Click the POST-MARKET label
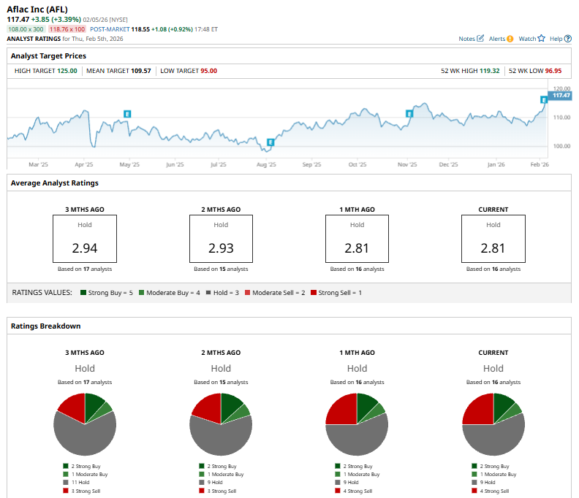The width and height of the screenshot is (579, 498). click(110, 29)
